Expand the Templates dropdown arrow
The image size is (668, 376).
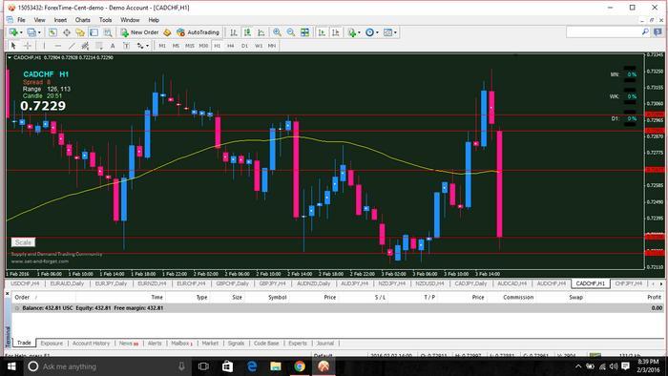click(395, 32)
